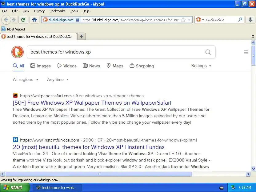Screen dimensions: 256x192
Task: Click the padlock site security icon
Action: click(x=78, y=20)
